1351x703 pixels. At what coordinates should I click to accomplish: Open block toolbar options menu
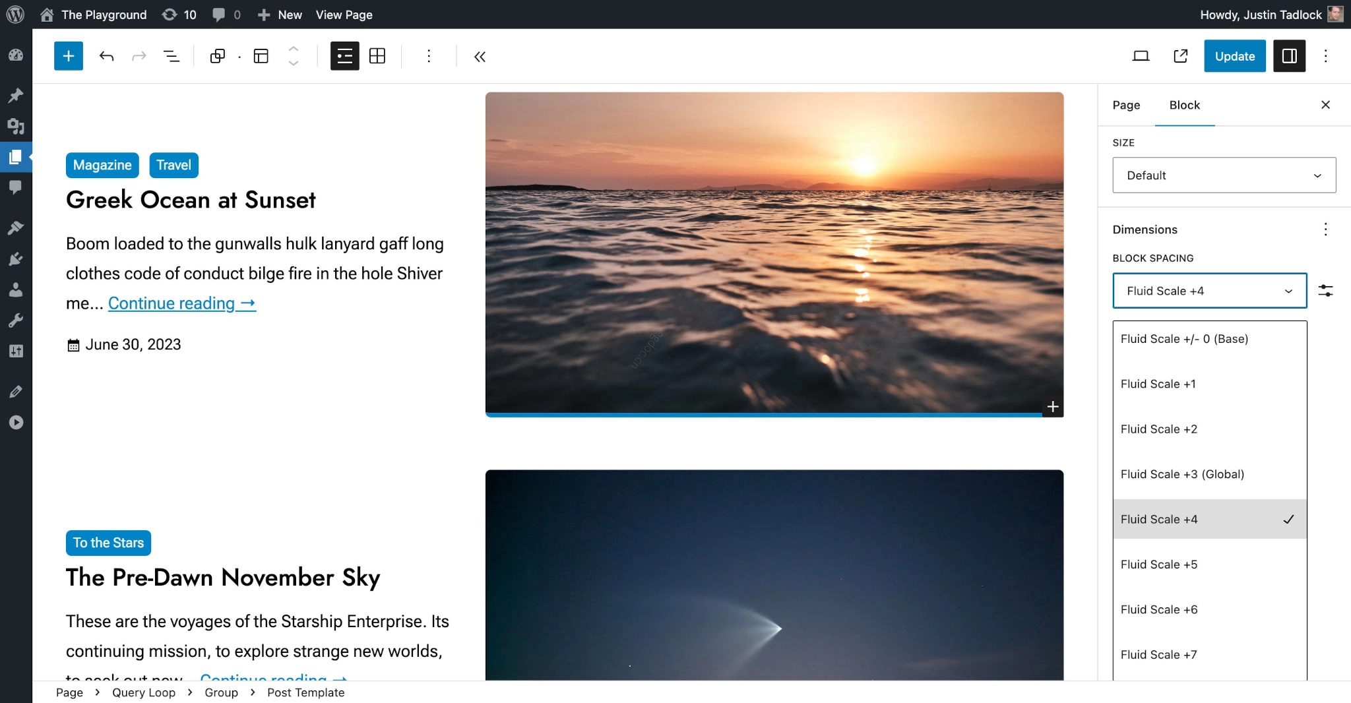click(429, 56)
